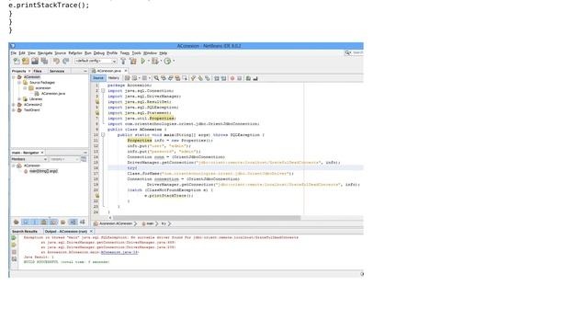The height and width of the screenshot is (331, 588).
Task: Open the default config dropdown
Action: click(x=96, y=61)
